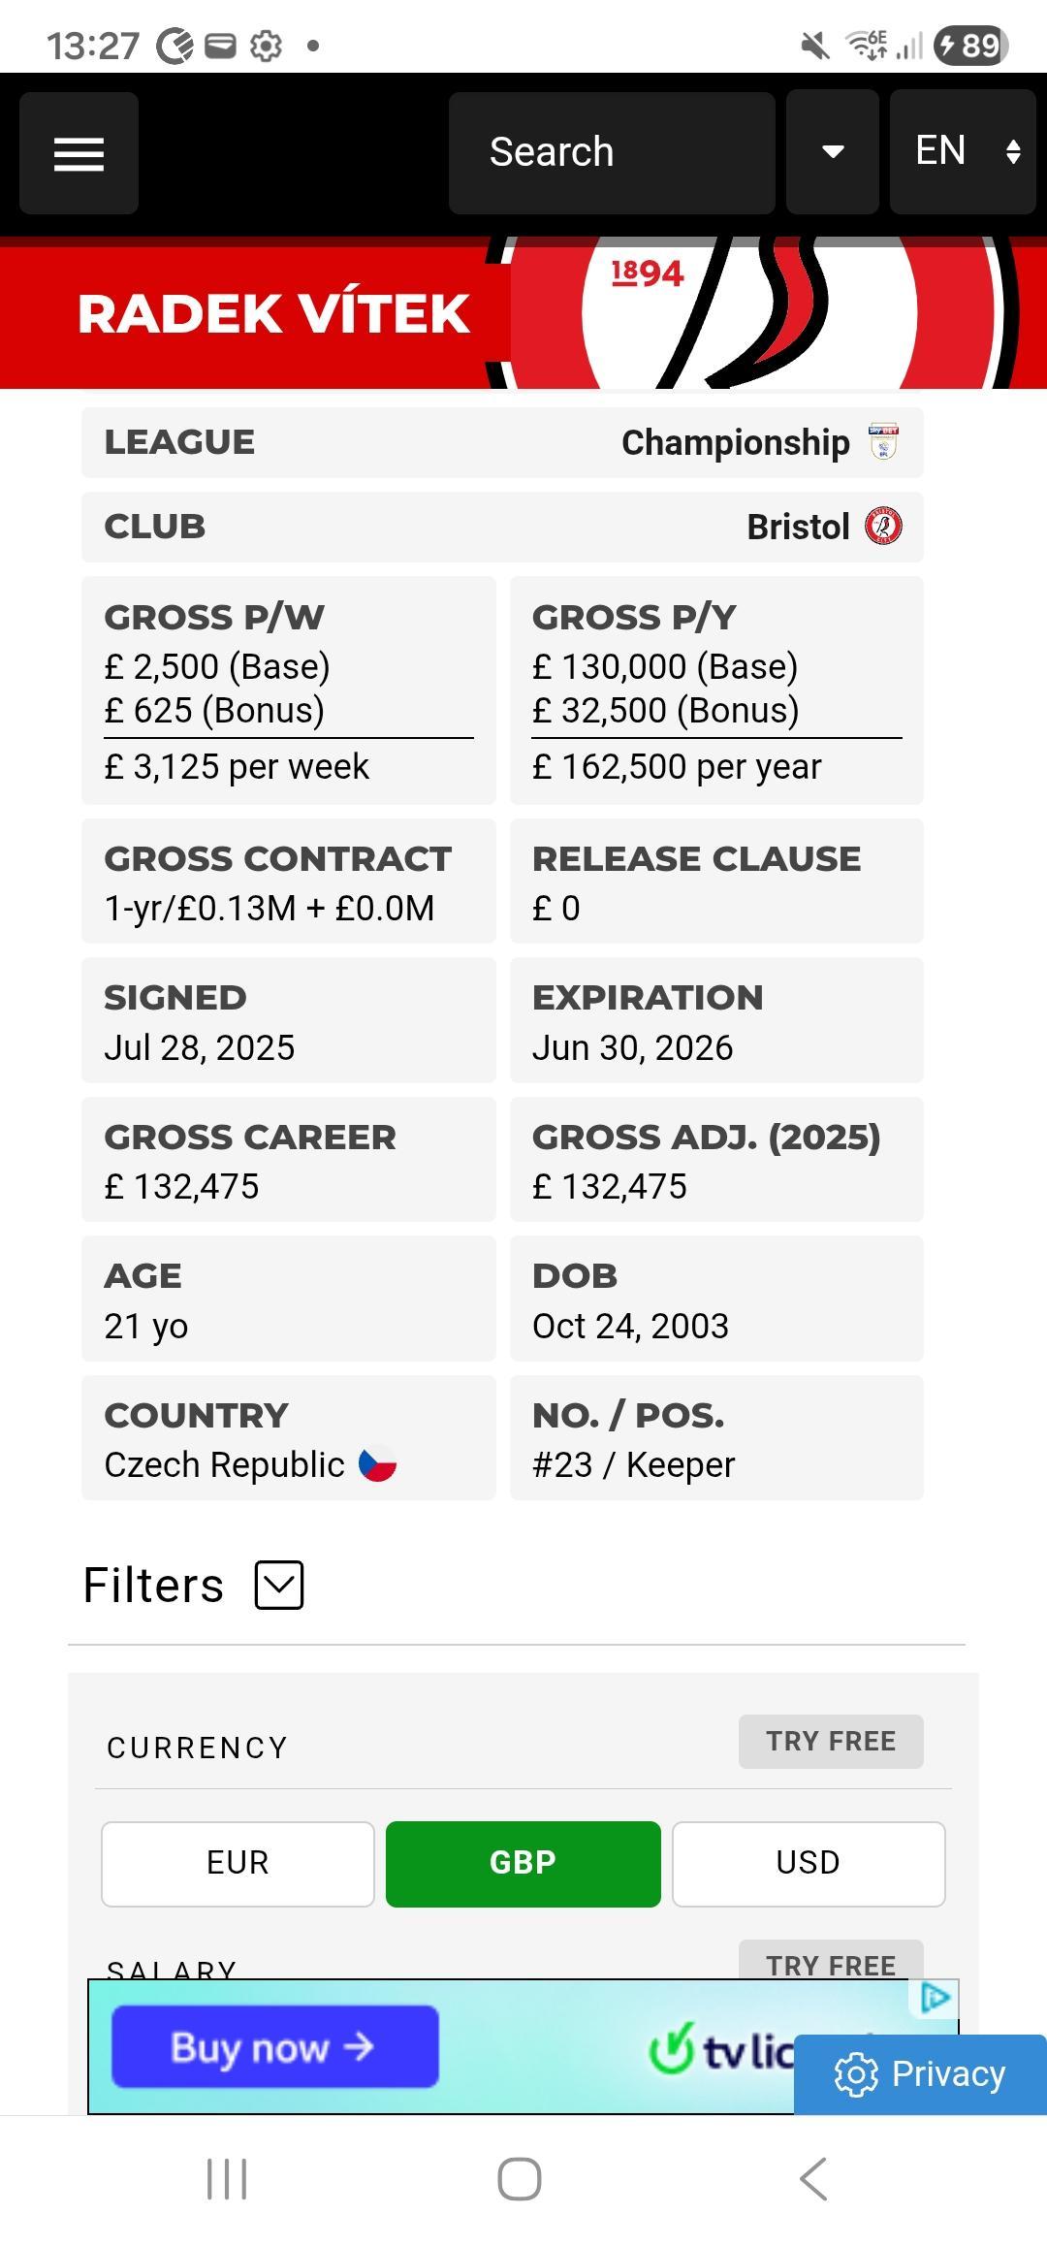Click the Search input field
Image resolution: width=1047 pixels, height=2246 pixels.
pyautogui.click(x=612, y=152)
